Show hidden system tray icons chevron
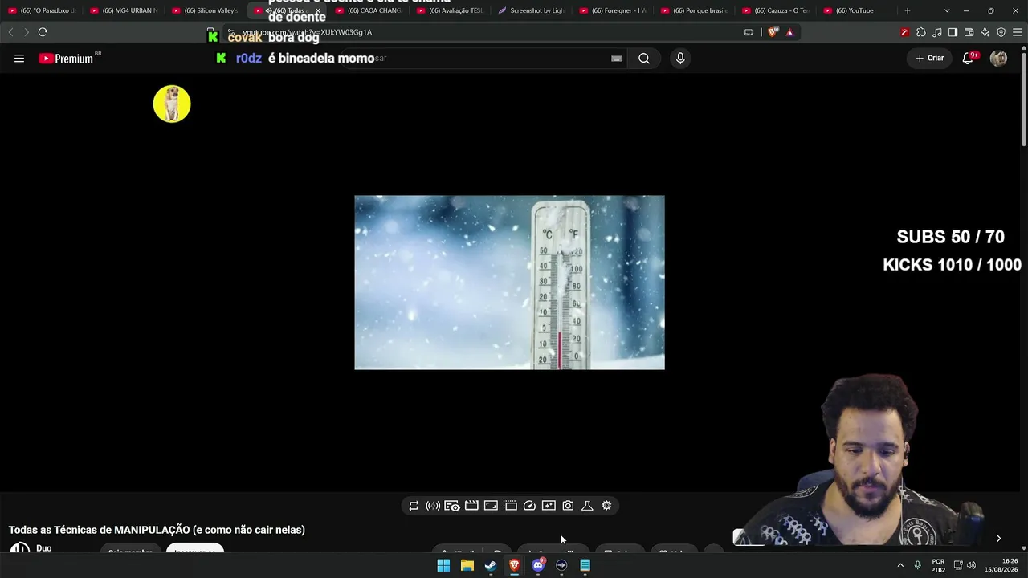The height and width of the screenshot is (578, 1028). [x=900, y=565]
